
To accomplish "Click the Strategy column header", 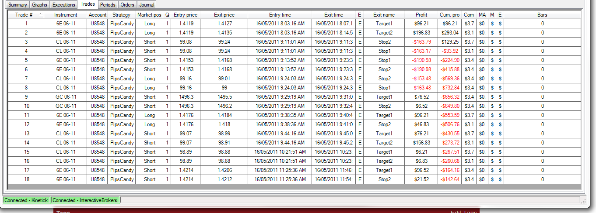I will [x=121, y=15].
